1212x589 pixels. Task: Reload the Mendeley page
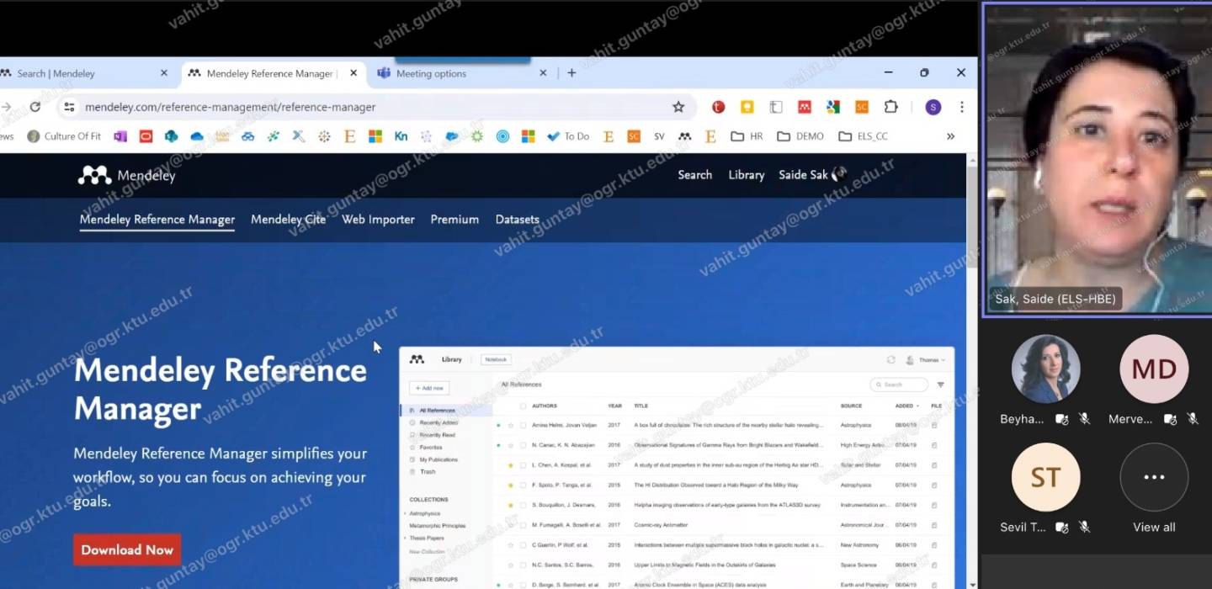(35, 107)
